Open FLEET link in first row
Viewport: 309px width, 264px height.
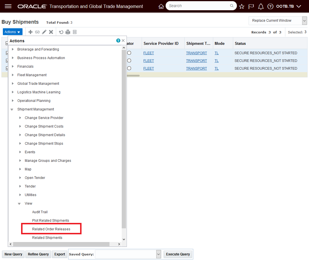(x=149, y=53)
